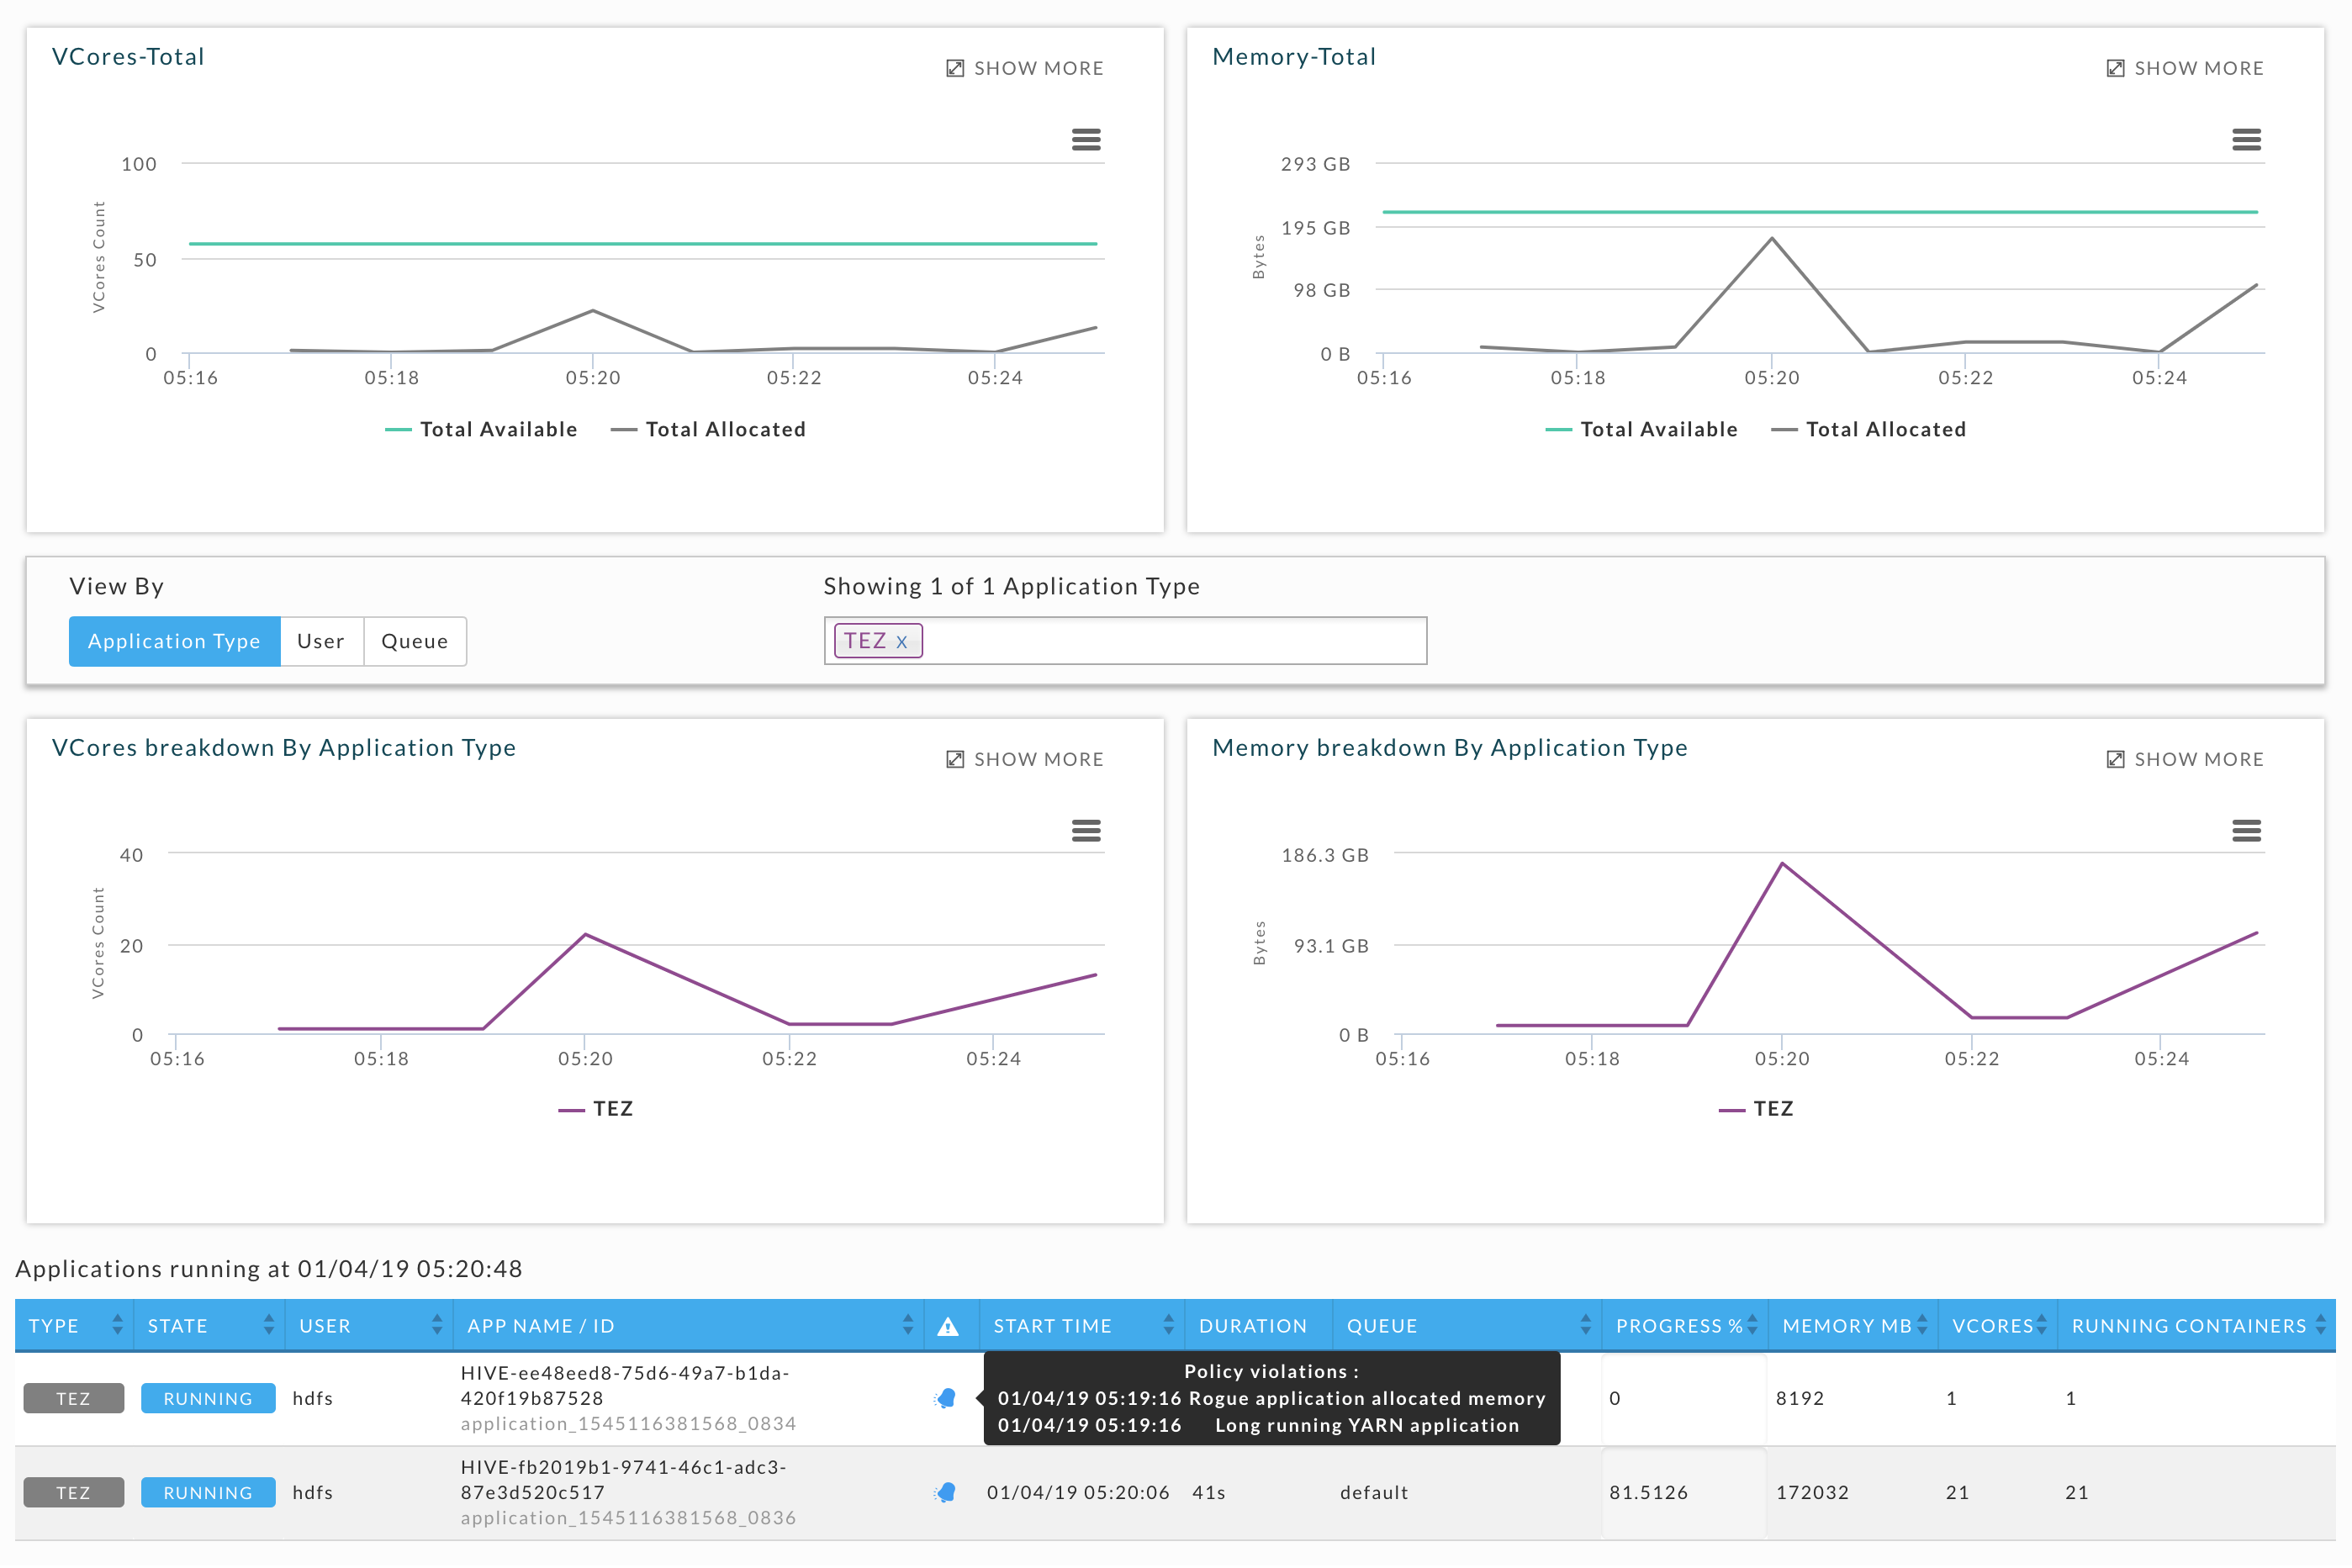The height and width of the screenshot is (1568, 2352).
Task: Select Application Type view
Action: (174, 641)
